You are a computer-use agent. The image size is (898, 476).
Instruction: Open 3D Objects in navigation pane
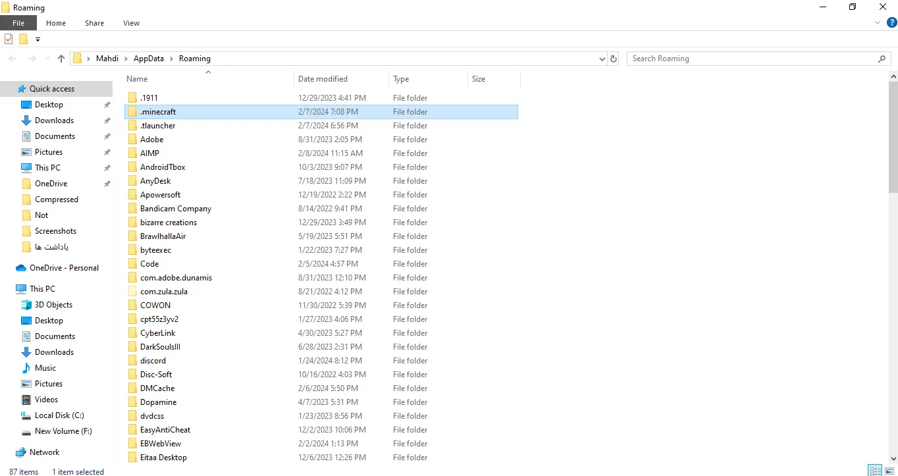click(x=53, y=305)
